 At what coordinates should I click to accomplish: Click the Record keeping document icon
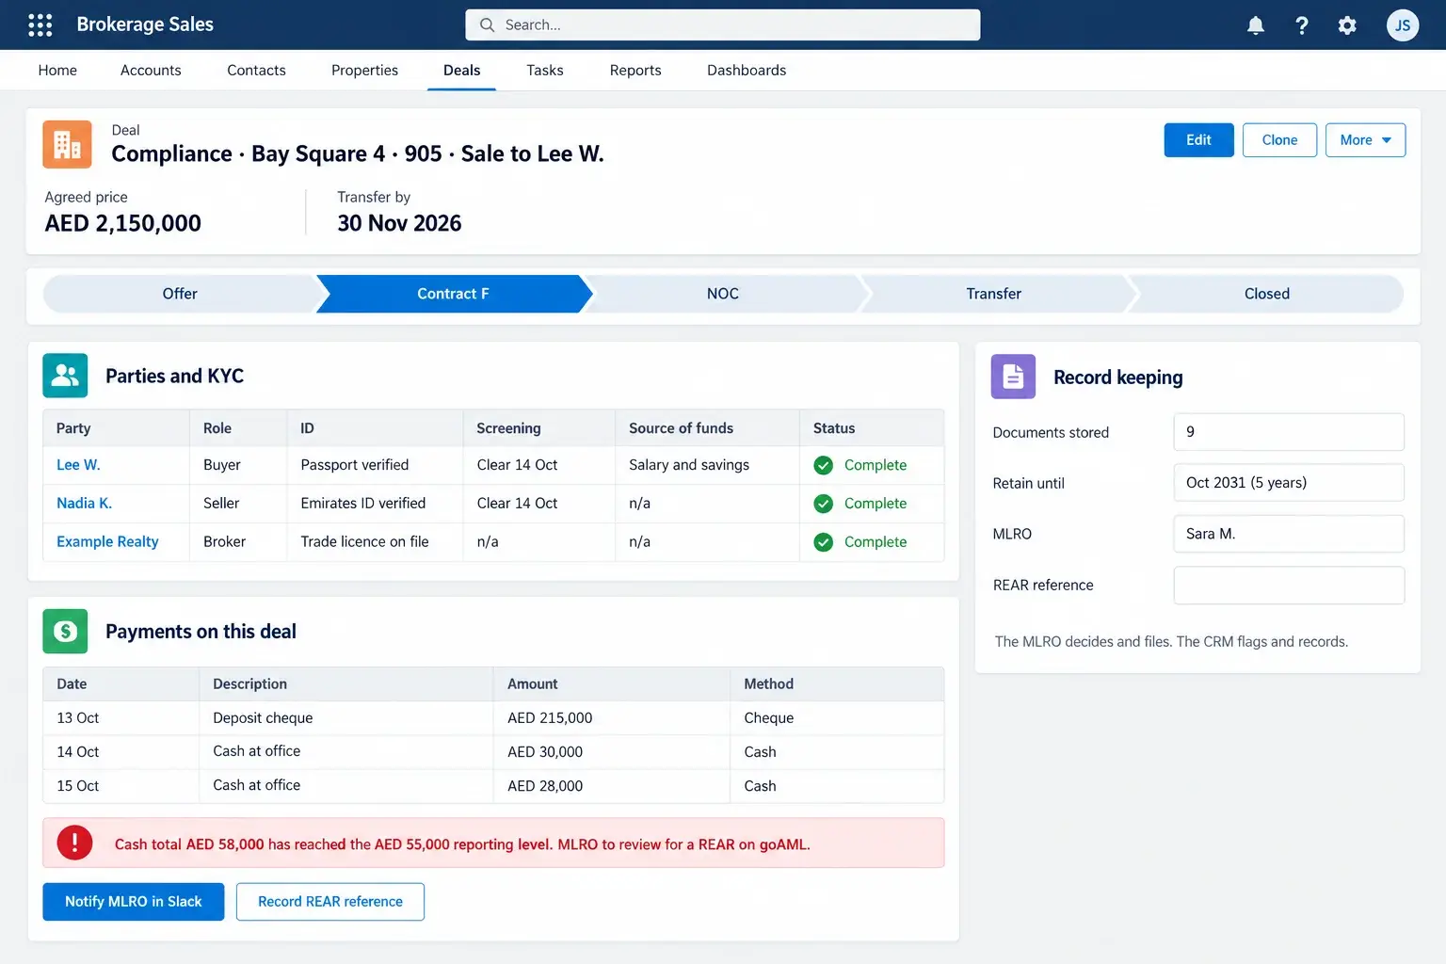coord(1013,377)
